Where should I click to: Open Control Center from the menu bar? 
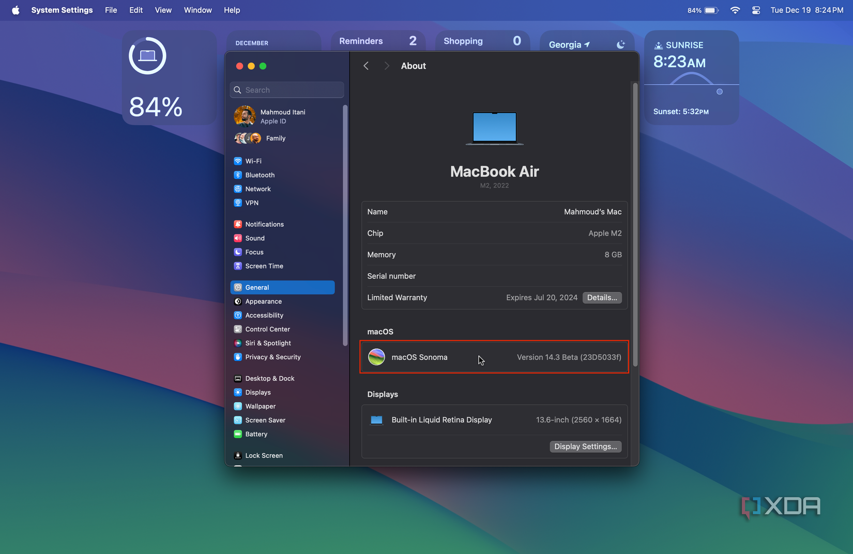tap(756, 10)
